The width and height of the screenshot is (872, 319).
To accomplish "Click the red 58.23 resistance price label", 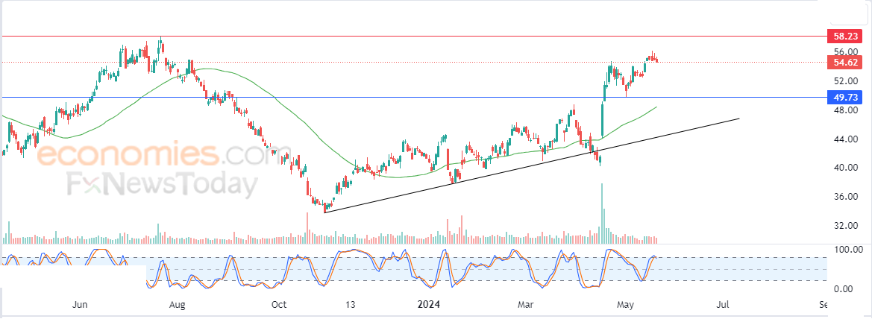I will click(844, 36).
